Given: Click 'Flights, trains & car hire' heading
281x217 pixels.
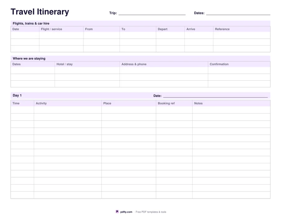Looking at the screenshot, I should point(31,23).
